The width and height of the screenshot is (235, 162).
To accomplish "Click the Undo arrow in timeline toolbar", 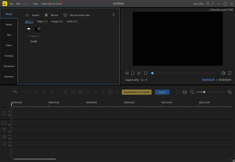I will pyautogui.click(x=15, y=92).
